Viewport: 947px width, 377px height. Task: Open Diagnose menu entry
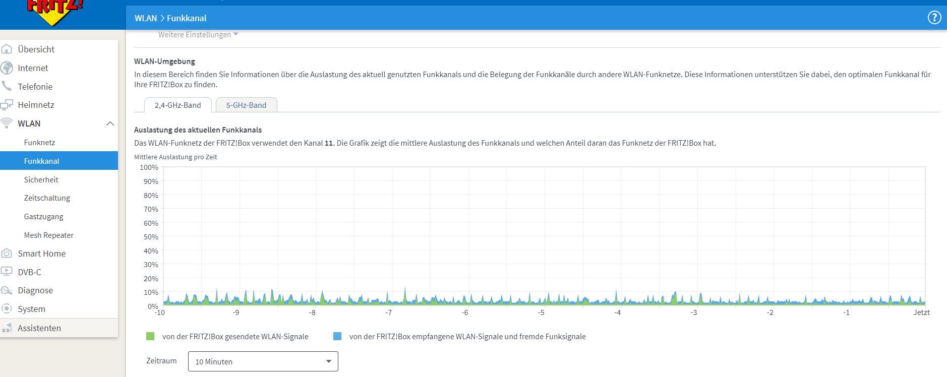(35, 290)
